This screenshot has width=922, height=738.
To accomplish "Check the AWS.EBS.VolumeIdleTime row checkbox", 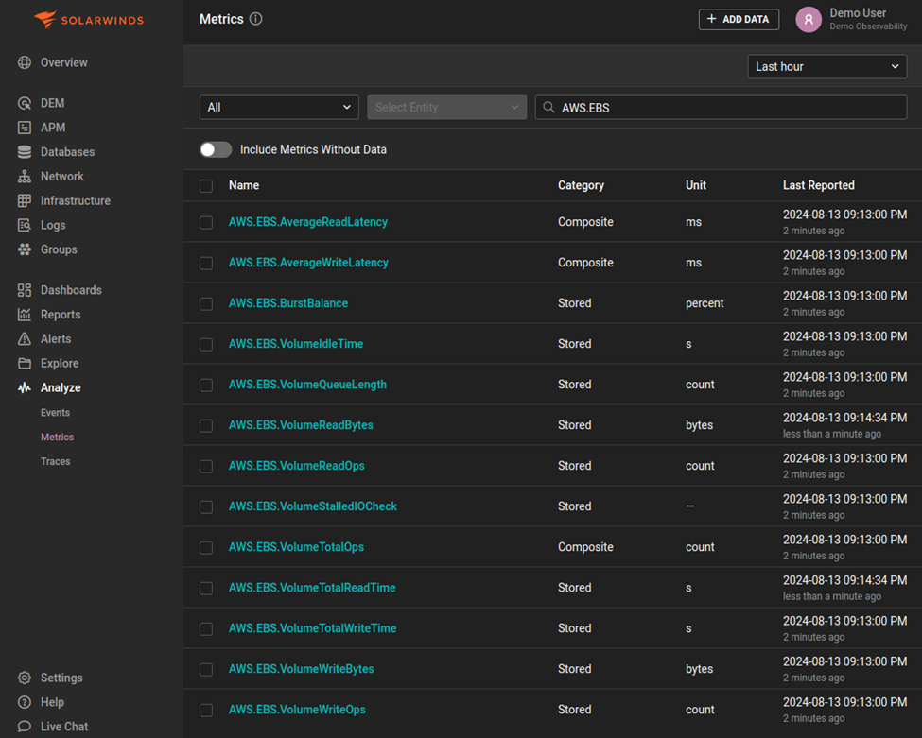I will [206, 344].
